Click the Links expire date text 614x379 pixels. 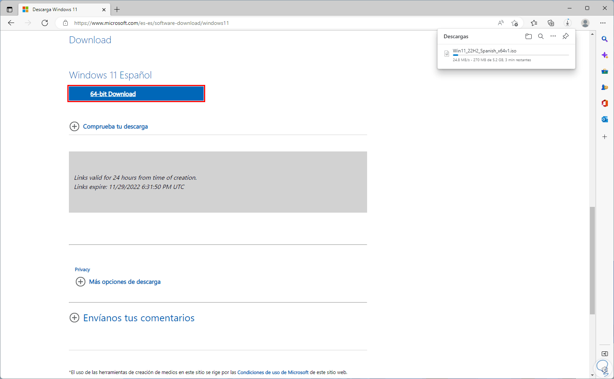click(x=129, y=187)
